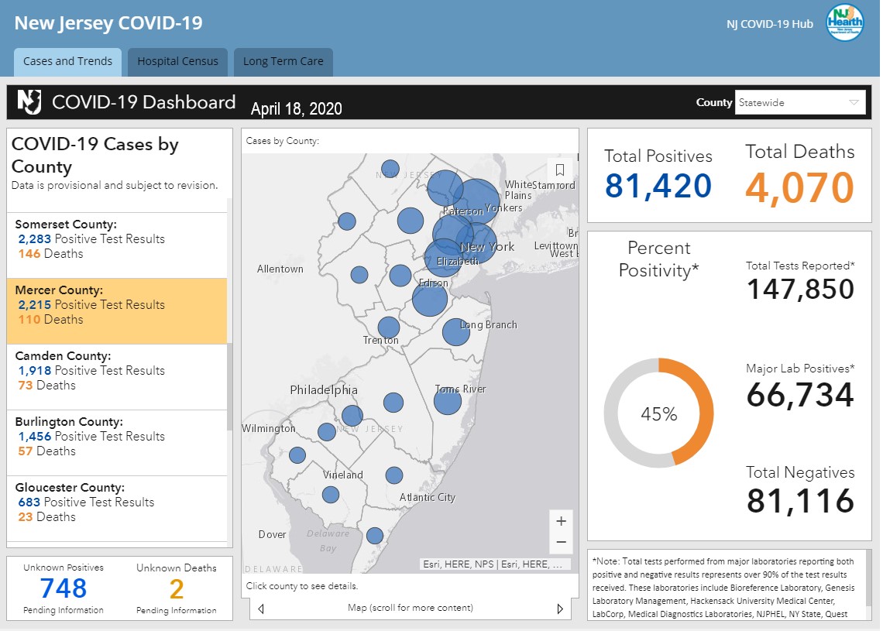The width and height of the screenshot is (883, 631).
Task: Open the County Statewide dropdown
Action: click(x=799, y=102)
